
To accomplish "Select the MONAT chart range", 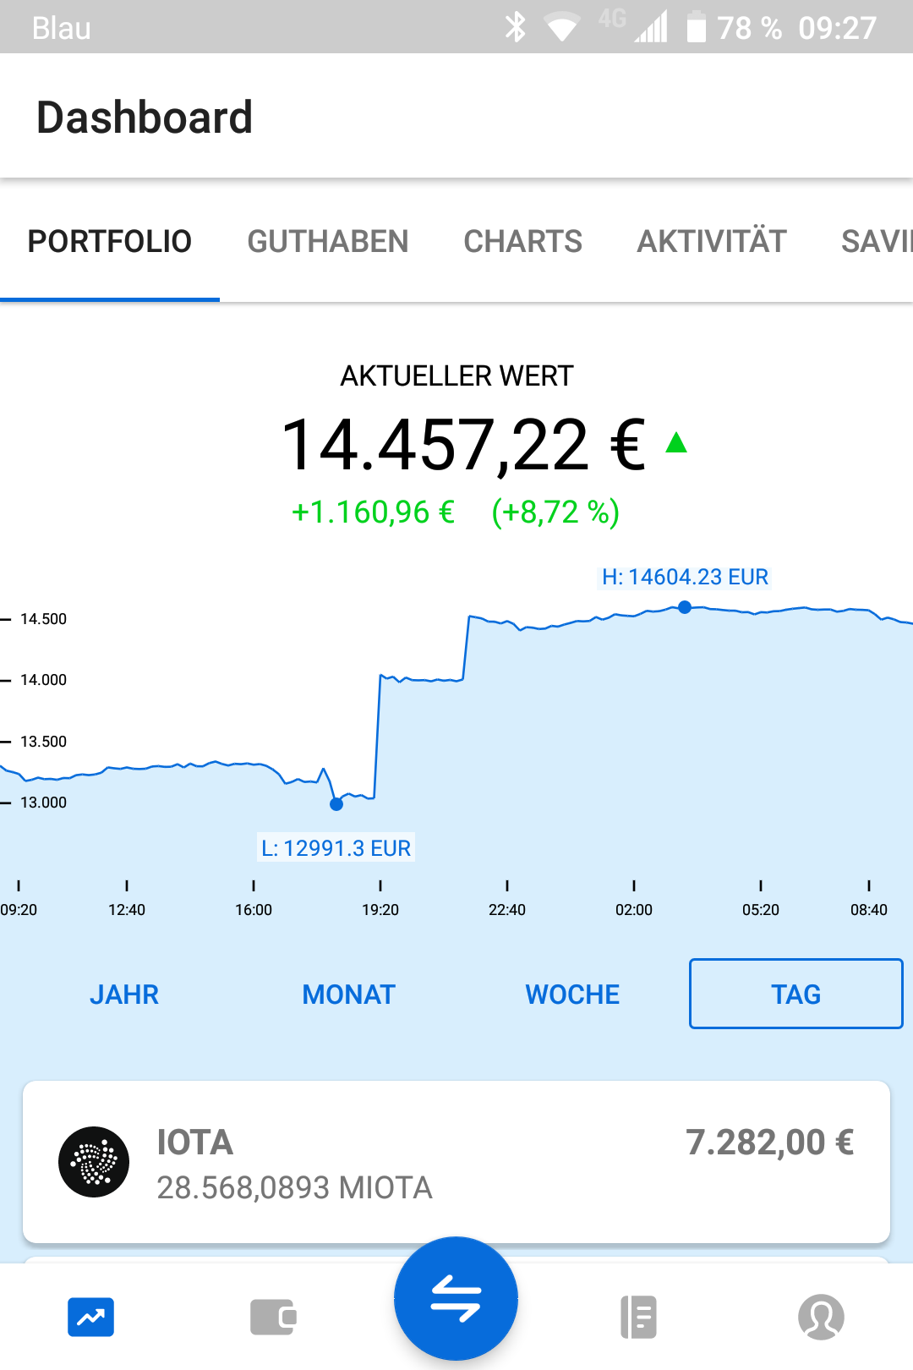I will tap(348, 995).
